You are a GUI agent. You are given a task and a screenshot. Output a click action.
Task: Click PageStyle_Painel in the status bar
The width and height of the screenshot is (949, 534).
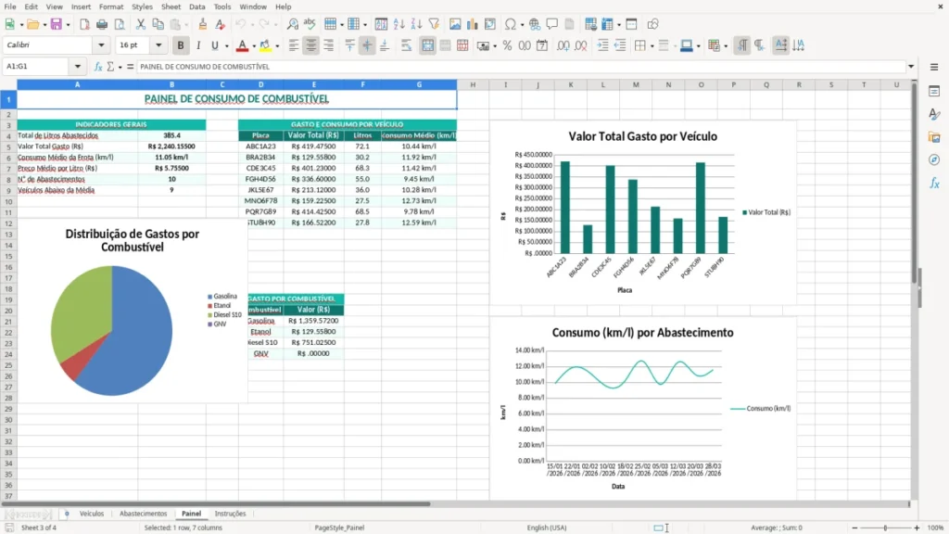(339, 528)
